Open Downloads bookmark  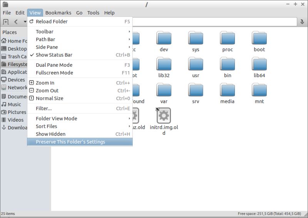pyautogui.click(x=14, y=127)
